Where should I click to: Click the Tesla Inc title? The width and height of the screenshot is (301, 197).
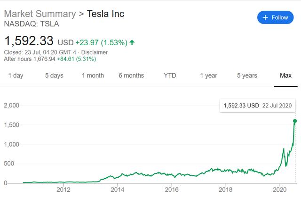point(106,14)
